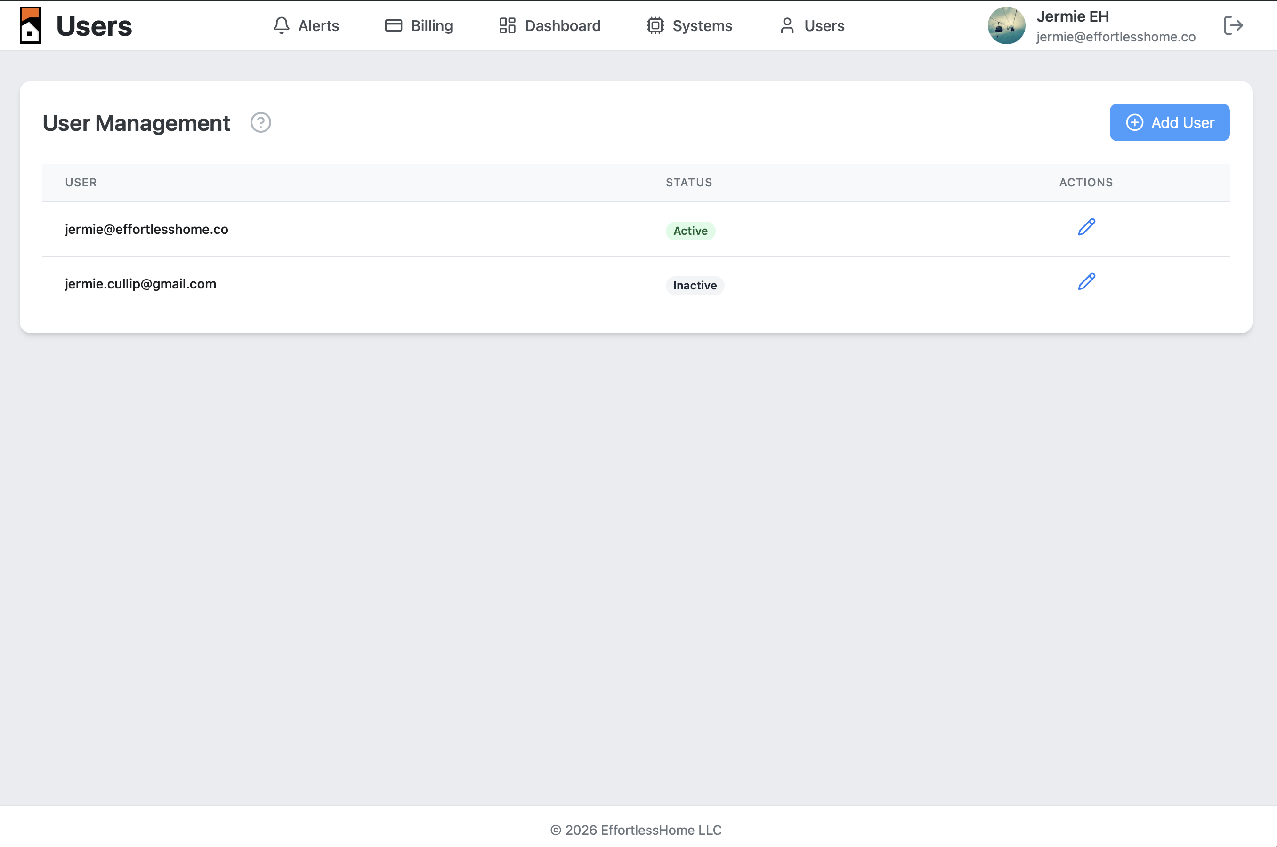Click the Active status badge

pyautogui.click(x=690, y=231)
